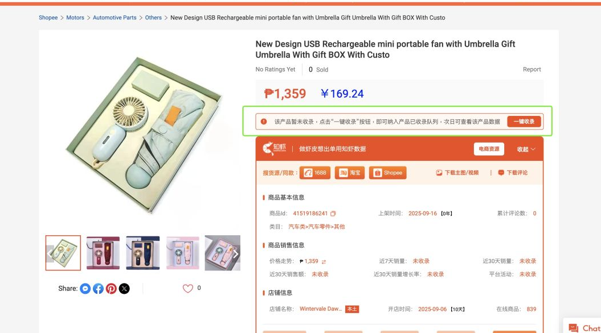Image resolution: width=601 pixels, height=333 pixels.
Task: Select the red fan gift set thumbnail
Action: [x=103, y=253]
